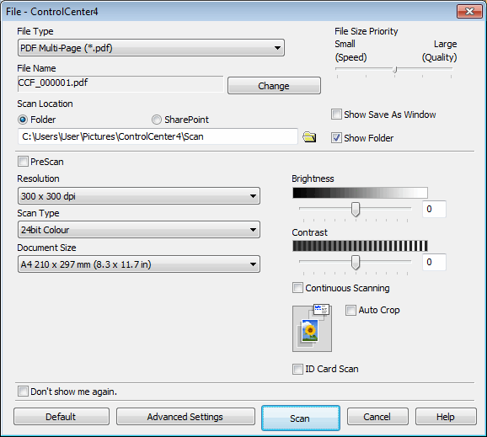This screenshot has height=437, width=487.
Task: Open Advanced Settings
Action: point(185,417)
